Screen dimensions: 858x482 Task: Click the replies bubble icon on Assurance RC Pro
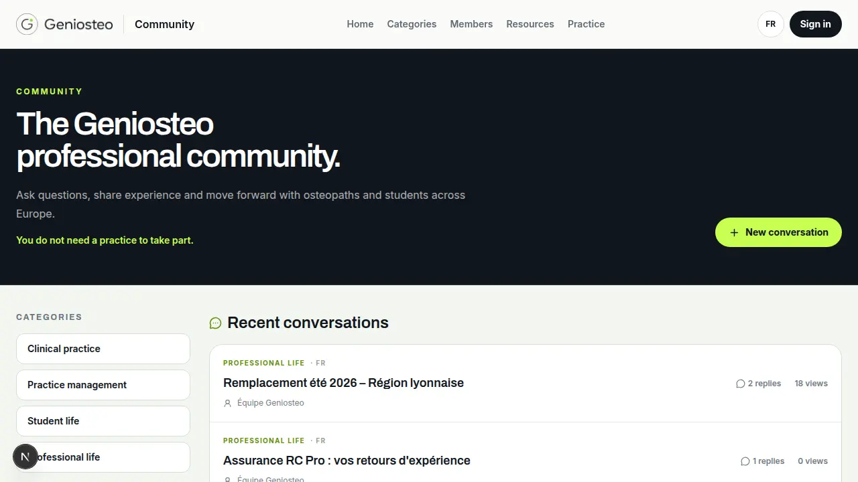745,461
